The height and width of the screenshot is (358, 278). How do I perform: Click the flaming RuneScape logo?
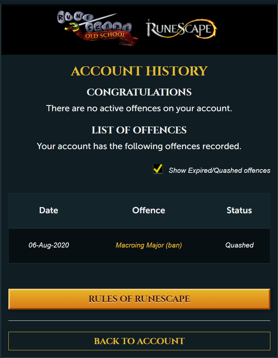(x=181, y=28)
